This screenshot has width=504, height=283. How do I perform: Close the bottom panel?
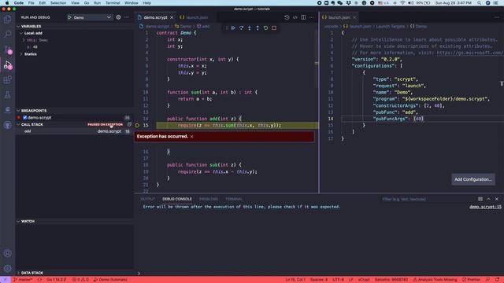click(497, 199)
